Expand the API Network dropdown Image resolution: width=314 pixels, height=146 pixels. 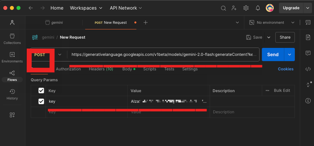126,8
